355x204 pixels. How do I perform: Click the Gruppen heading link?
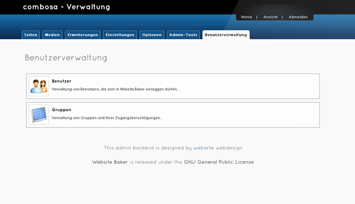coord(62,110)
